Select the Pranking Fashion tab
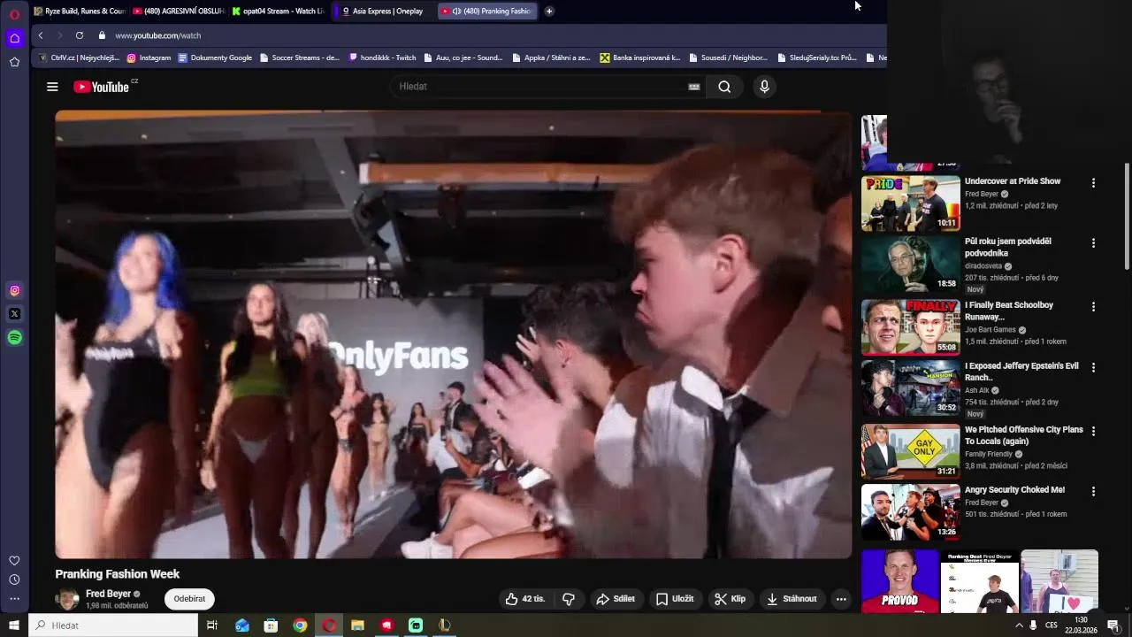1132x637 pixels. click(487, 12)
